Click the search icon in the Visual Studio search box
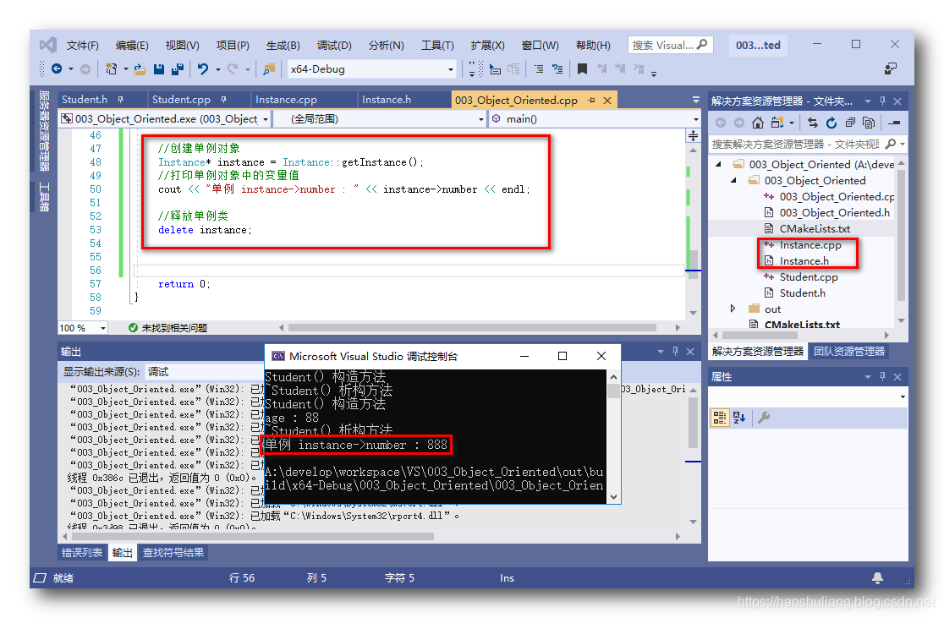Viewport: 944px width, 618px height. pyautogui.click(x=703, y=45)
